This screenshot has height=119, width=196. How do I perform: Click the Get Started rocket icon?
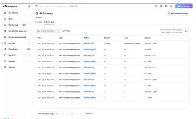[x=5, y=13]
